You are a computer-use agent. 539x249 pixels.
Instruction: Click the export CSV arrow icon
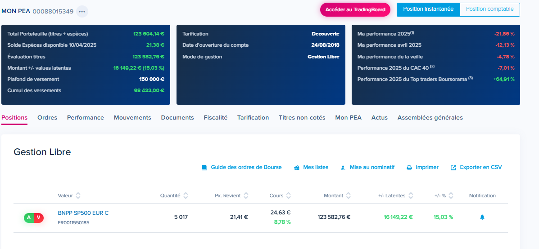pyautogui.click(x=453, y=168)
